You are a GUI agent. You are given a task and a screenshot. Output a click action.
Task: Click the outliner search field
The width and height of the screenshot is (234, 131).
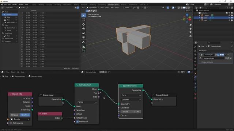pos(212,8)
